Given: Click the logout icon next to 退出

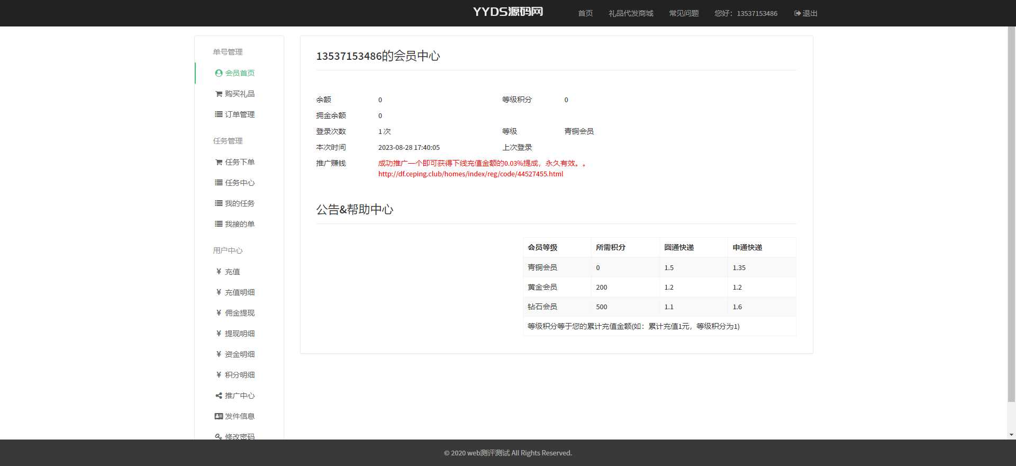Looking at the screenshot, I should pyautogui.click(x=797, y=13).
